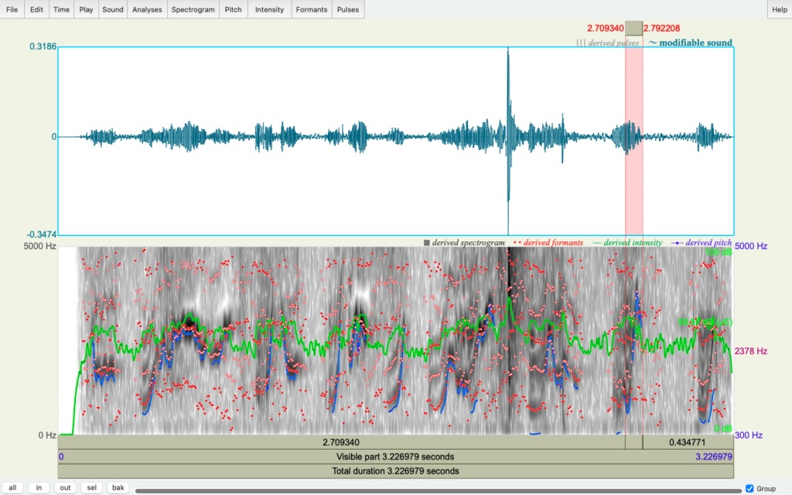Open the Time menu
Screen dimensions: 792x495
pos(62,9)
